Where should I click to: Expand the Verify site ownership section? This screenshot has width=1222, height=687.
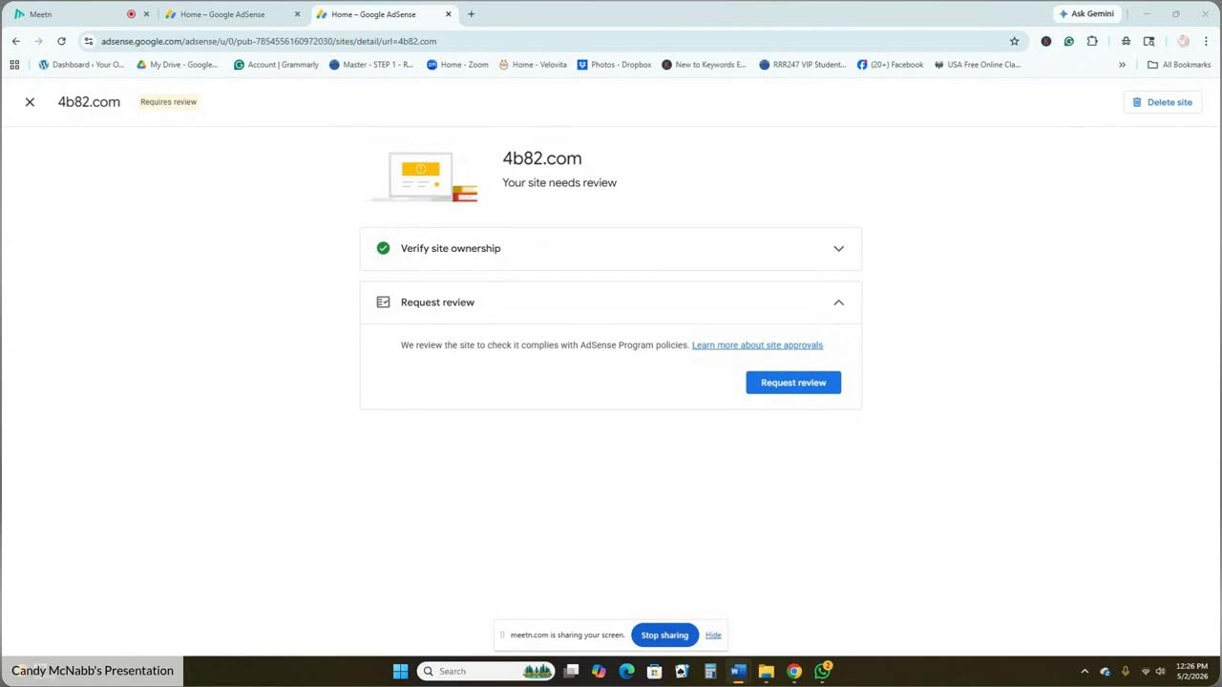point(838,249)
